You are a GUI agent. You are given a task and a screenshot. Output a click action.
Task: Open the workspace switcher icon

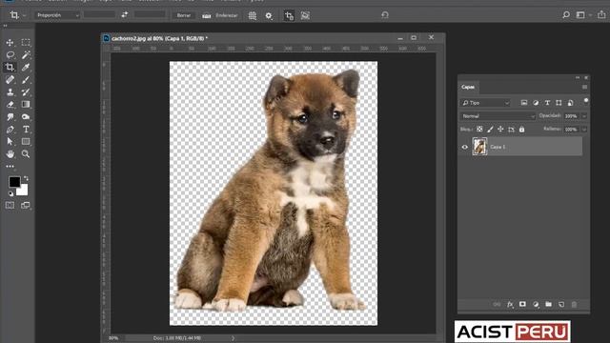[x=580, y=15]
